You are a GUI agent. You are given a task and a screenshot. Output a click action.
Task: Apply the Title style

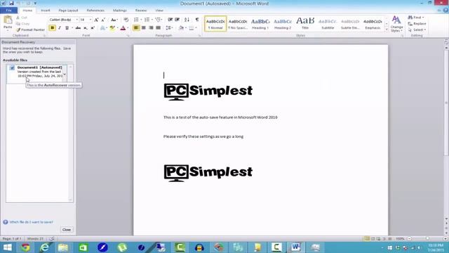pos(305,24)
